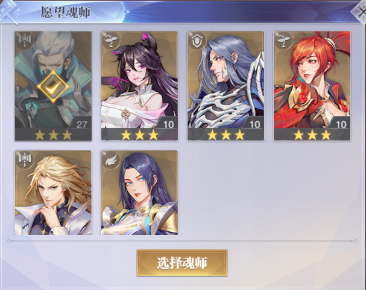
Task: Click the hammer emblem beside the 愿望魂师 title
Action: pyautogui.click(x=8, y=11)
